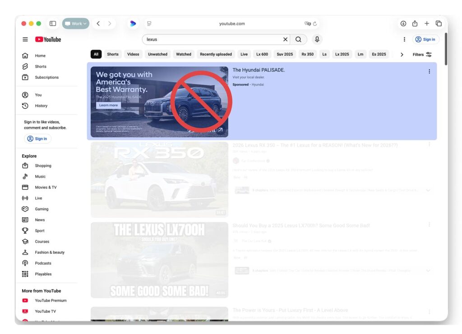The height and width of the screenshot is (334, 462).
Task: Click the Sign in button
Action: click(425, 39)
